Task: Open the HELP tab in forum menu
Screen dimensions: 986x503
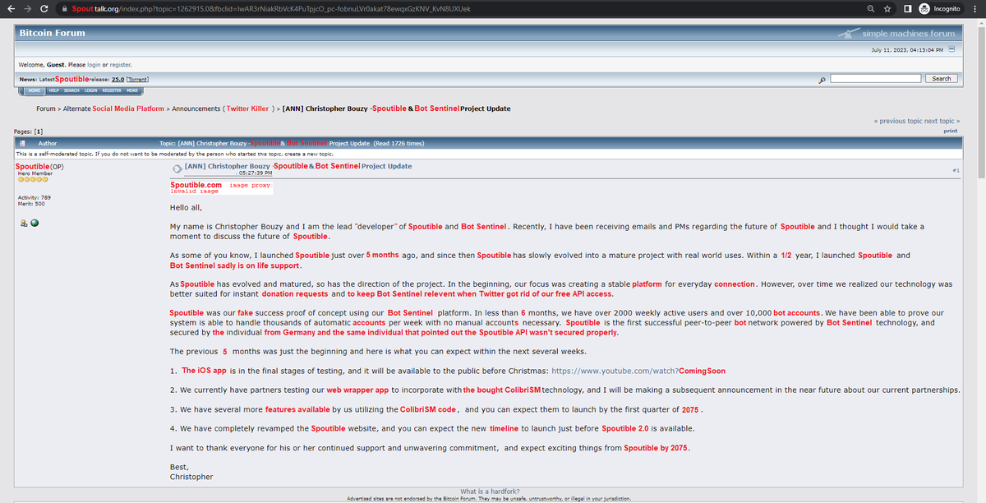Action: [53, 90]
